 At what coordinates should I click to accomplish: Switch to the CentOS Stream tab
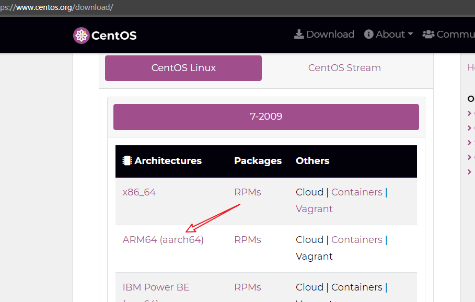[344, 68]
